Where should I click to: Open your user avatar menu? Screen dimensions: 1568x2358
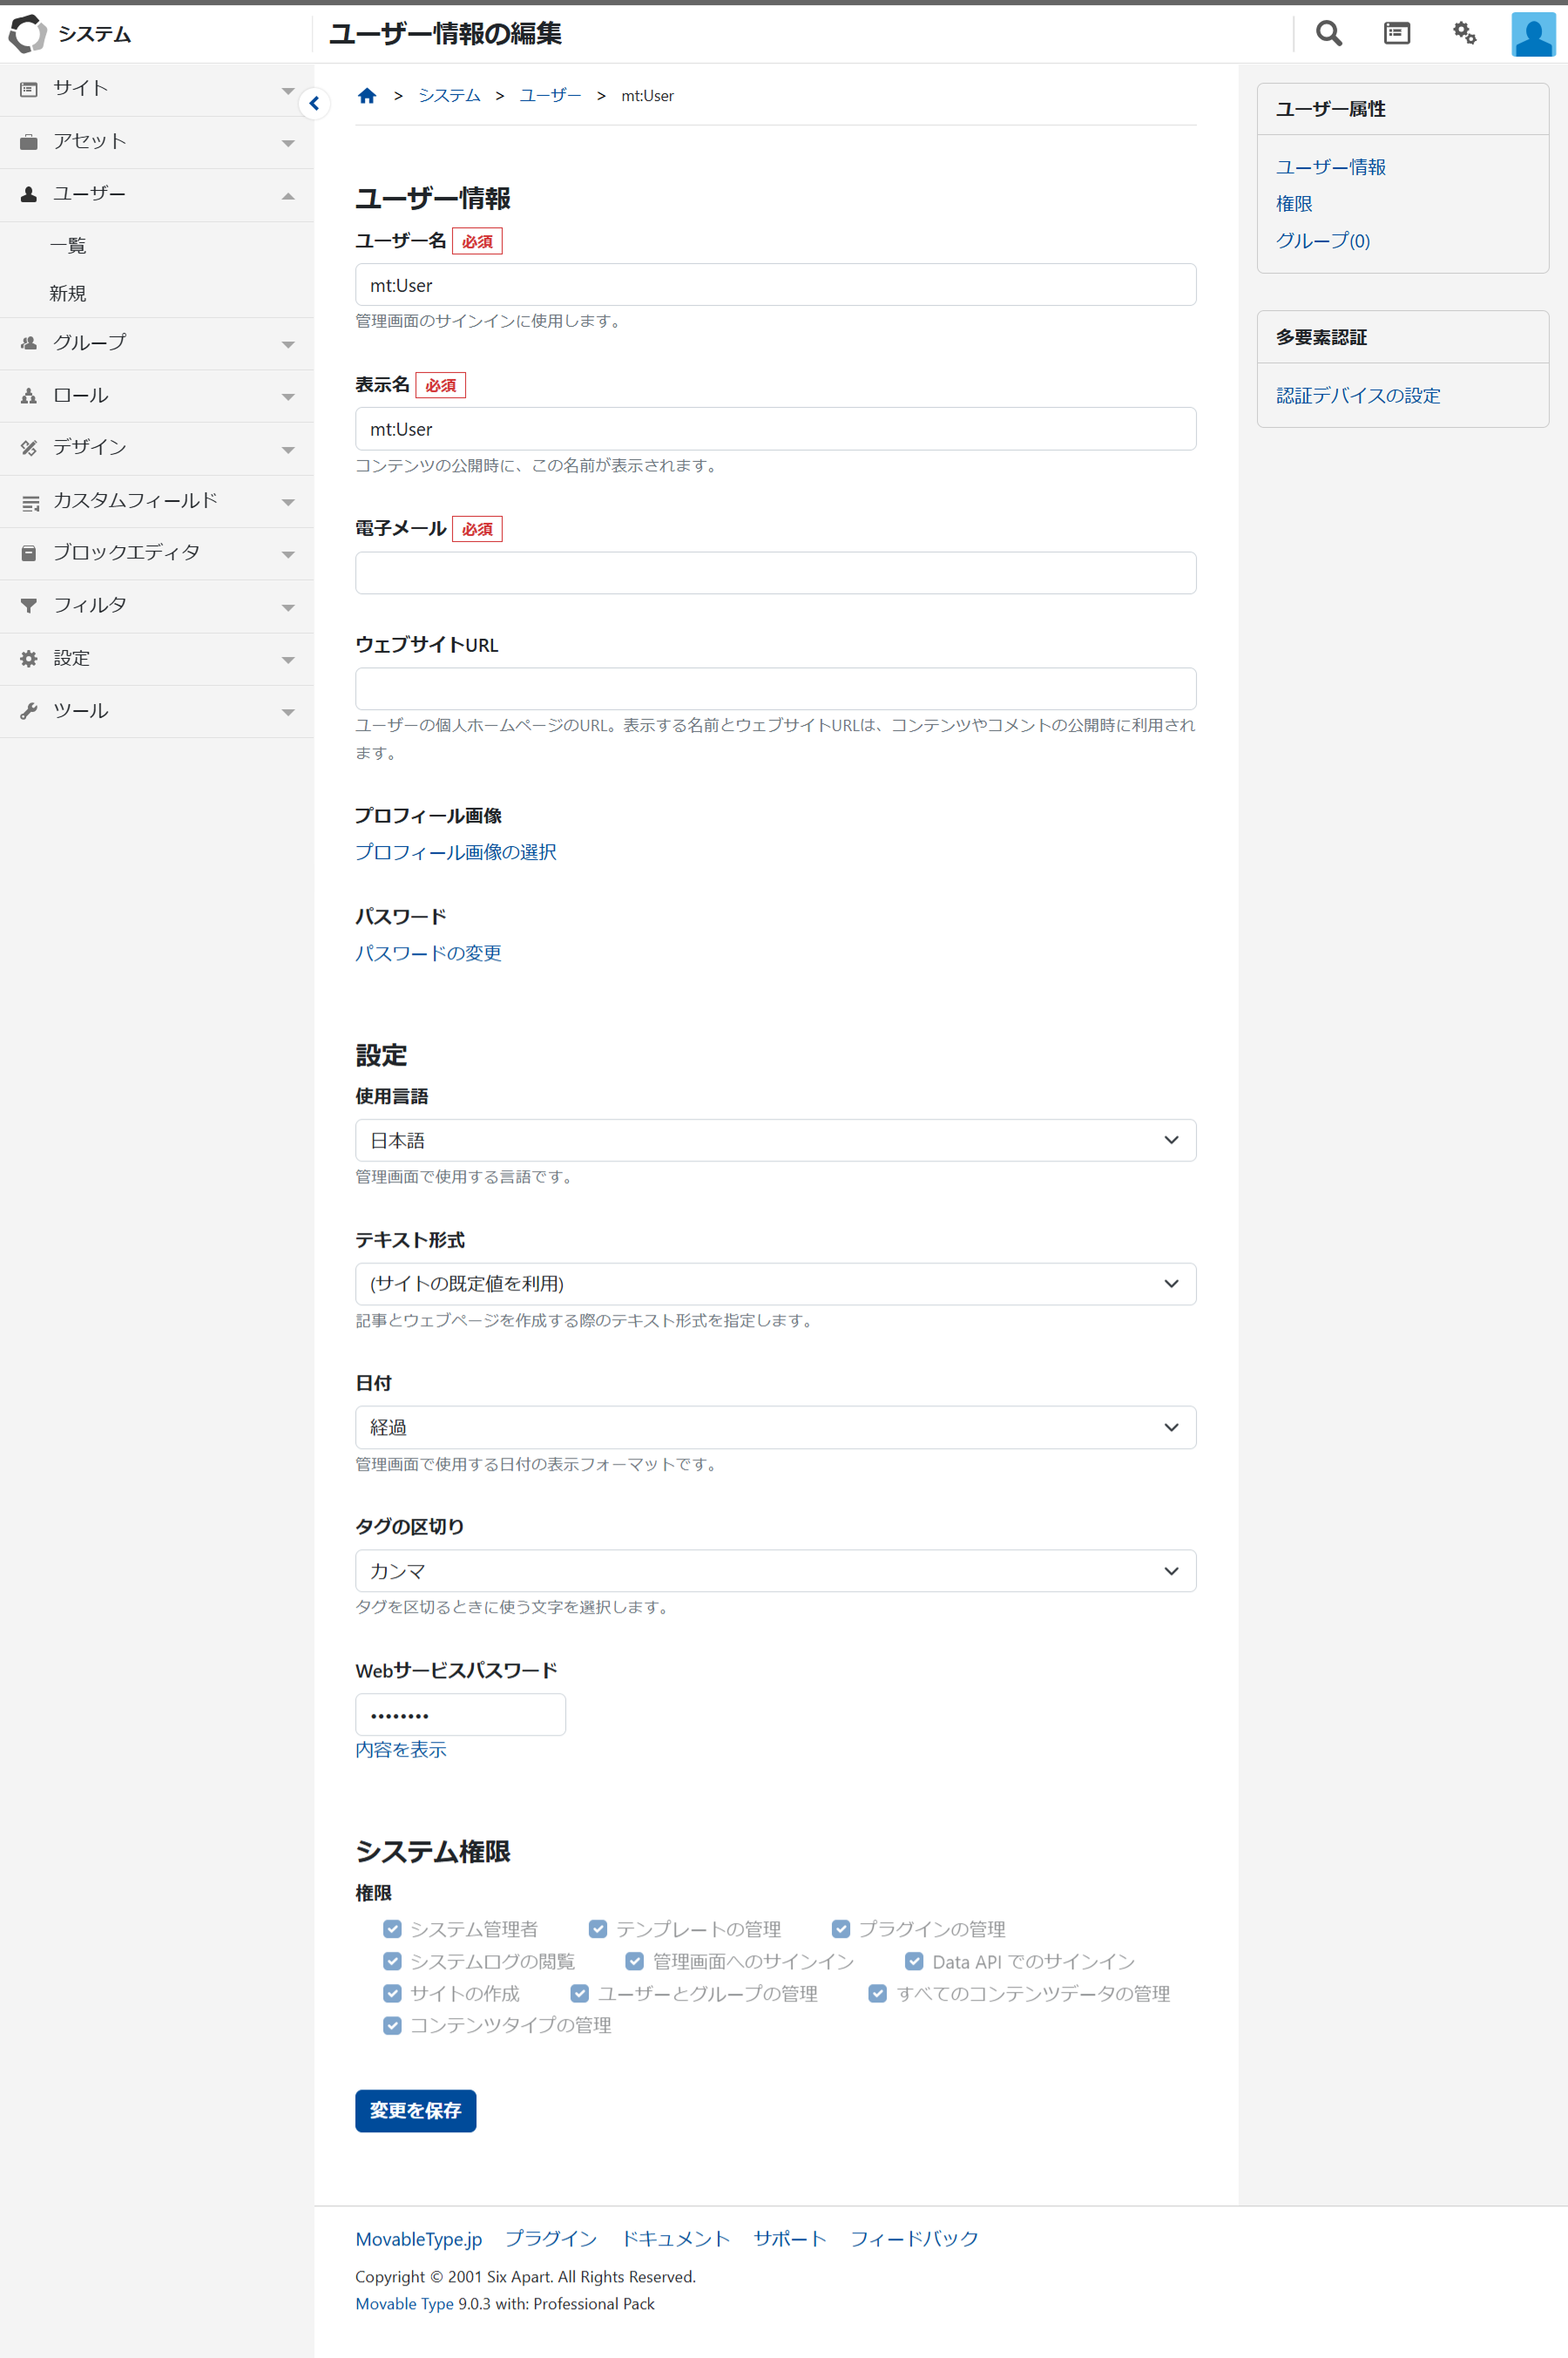point(1531,33)
